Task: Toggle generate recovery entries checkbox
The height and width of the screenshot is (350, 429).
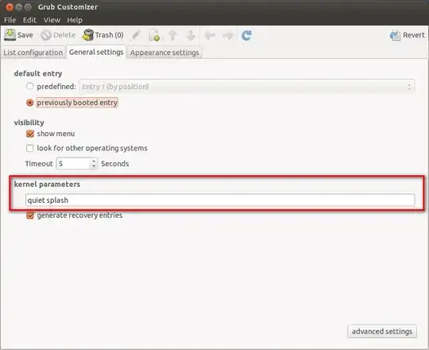Action: coord(30,216)
